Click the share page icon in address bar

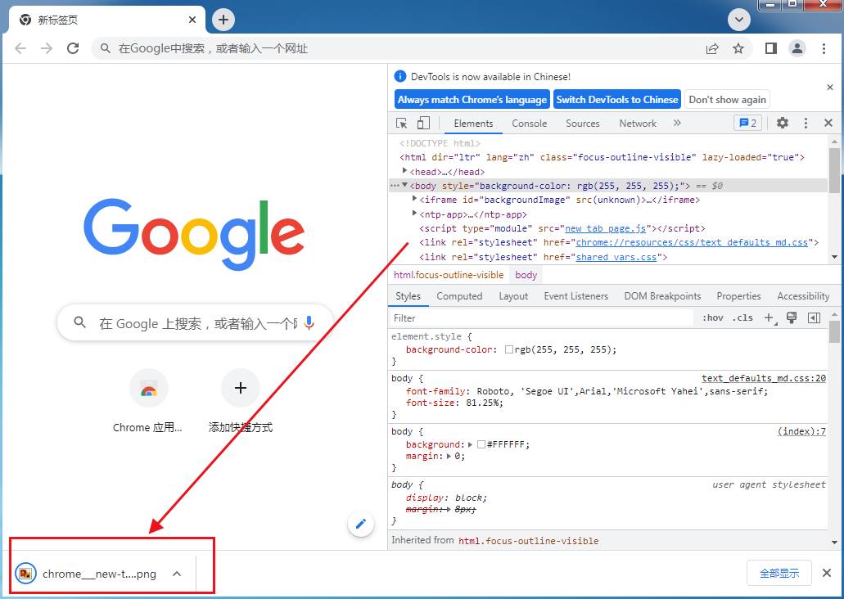(712, 48)
